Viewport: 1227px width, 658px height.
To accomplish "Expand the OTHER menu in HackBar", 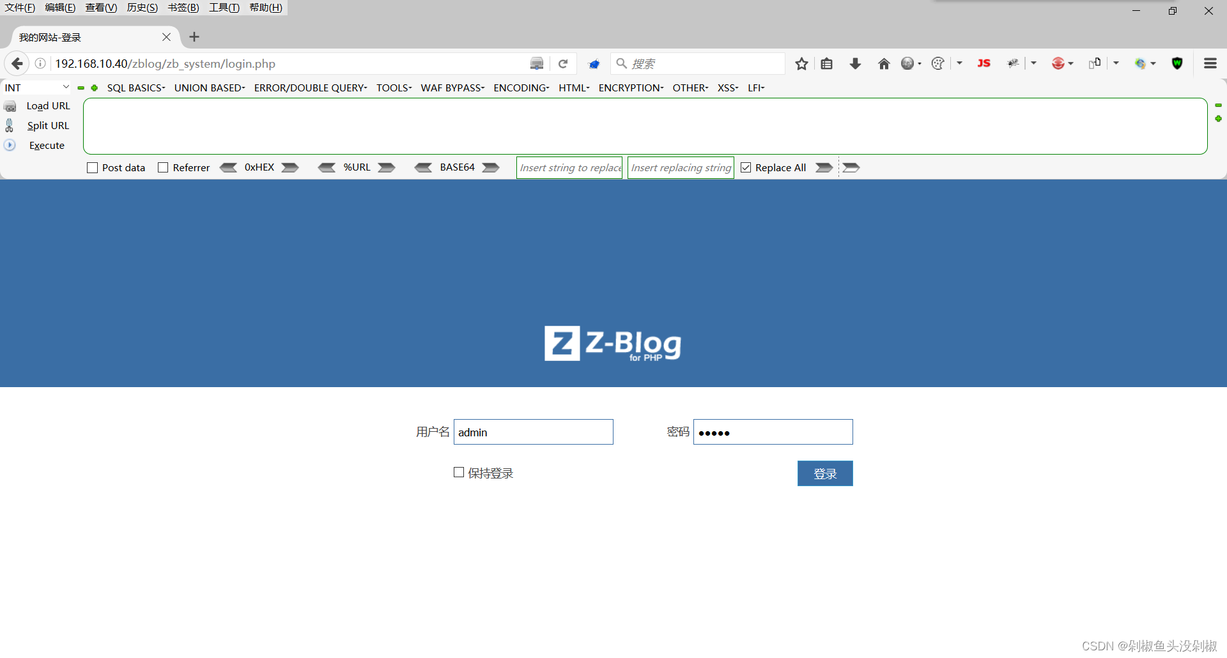I will click(690, 88).
